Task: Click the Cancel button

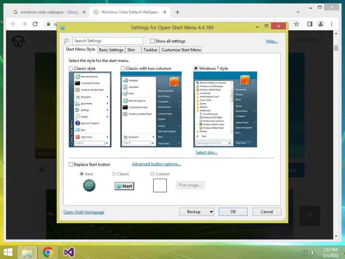Action: click(267, 212)
